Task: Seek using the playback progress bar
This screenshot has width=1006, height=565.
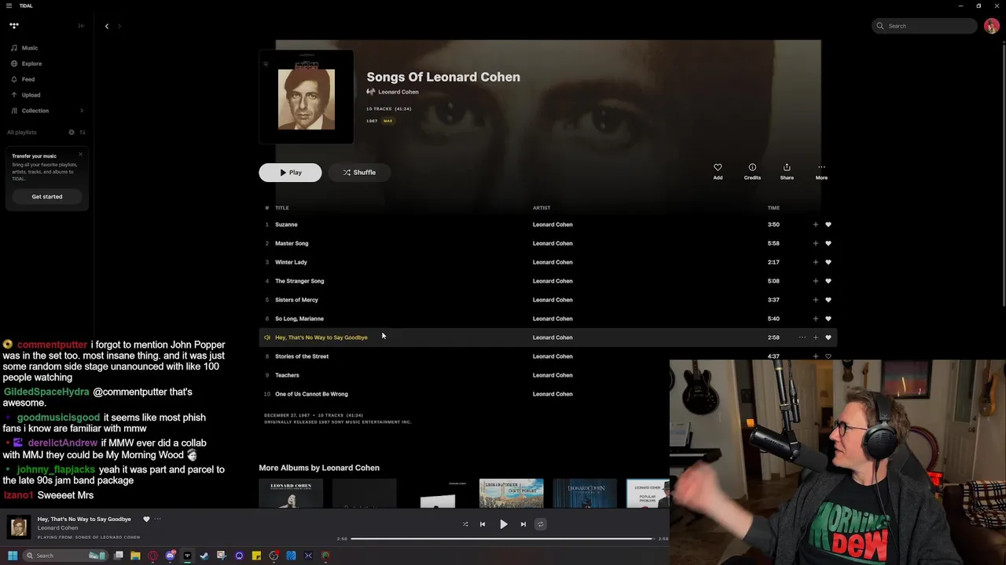Action: (501, 538)
